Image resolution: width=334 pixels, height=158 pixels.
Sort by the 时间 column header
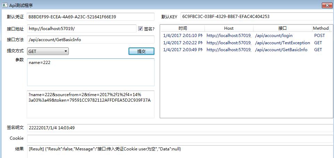[x=183, y=28]
